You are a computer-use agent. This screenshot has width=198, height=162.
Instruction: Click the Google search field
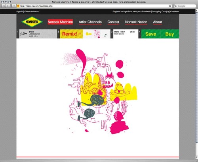pyautogui.click(x=185, y=6)
